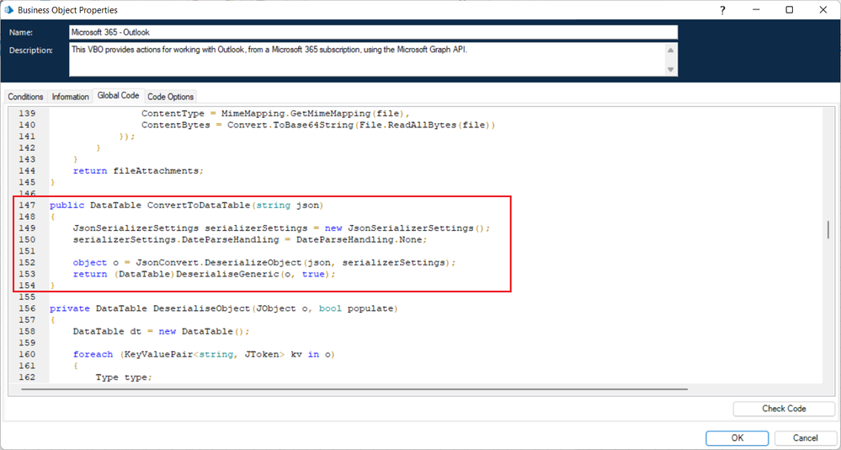Click the 'Description:' label
The image size is (841, 450).
30,51
